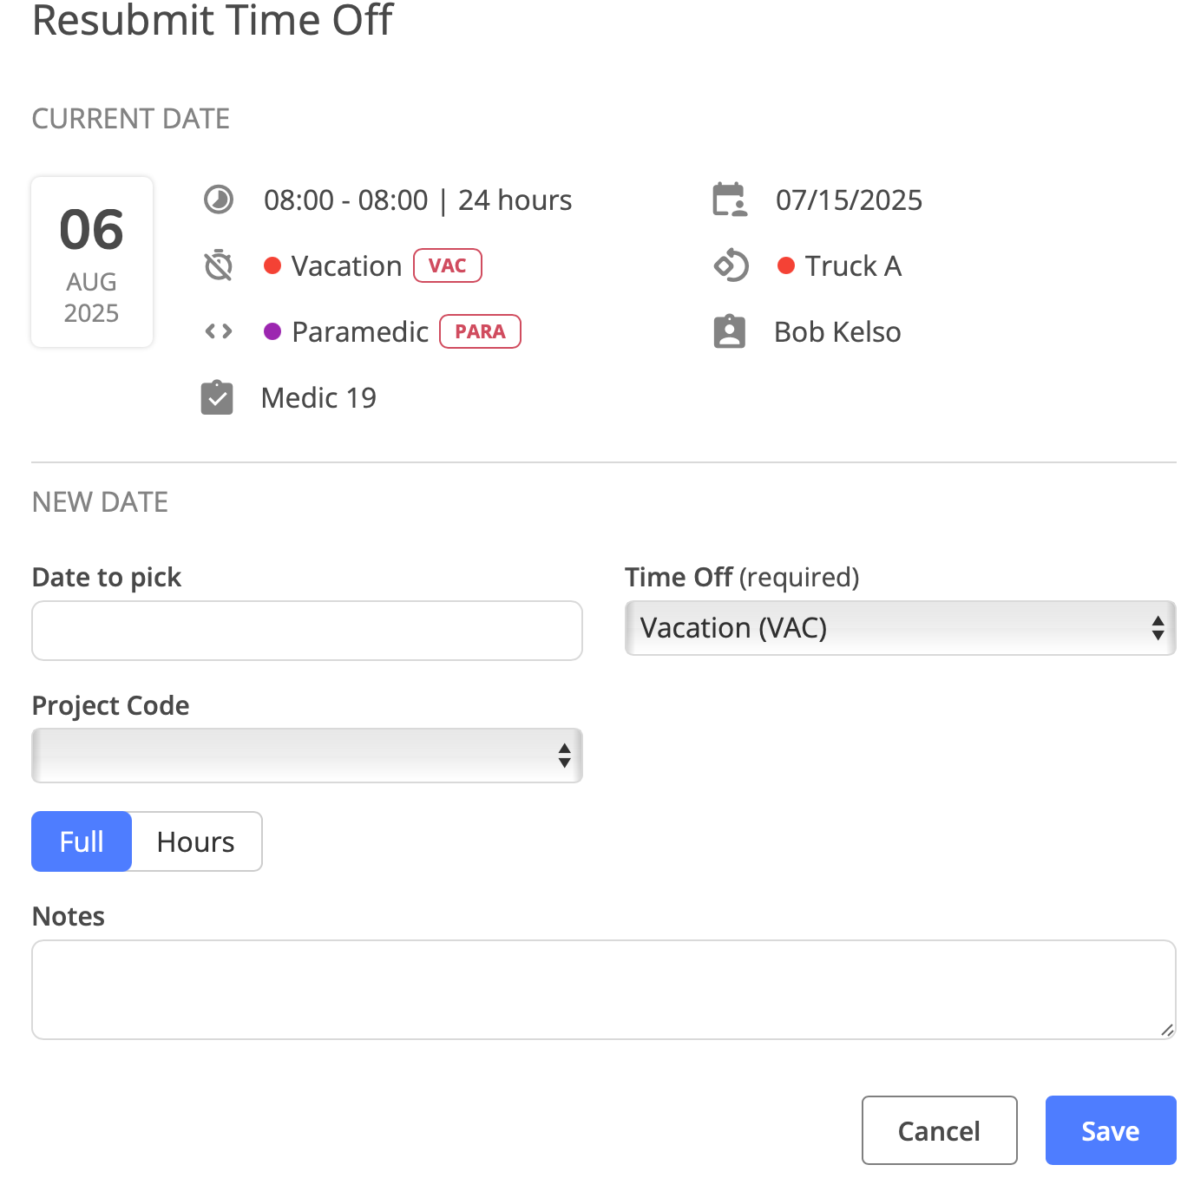This screenshot has height=1178, width=1194.
Task: Click the crossed-out timer icon next to Vacation
Action: (x=218, y=265)
